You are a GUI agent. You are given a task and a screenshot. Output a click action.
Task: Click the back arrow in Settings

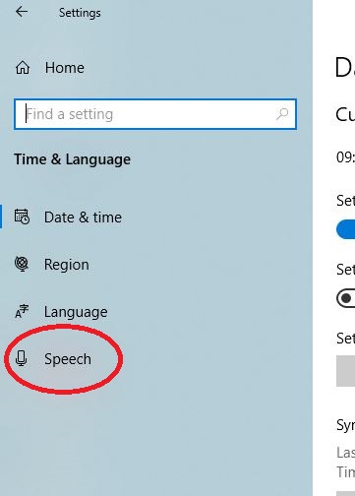22,12
